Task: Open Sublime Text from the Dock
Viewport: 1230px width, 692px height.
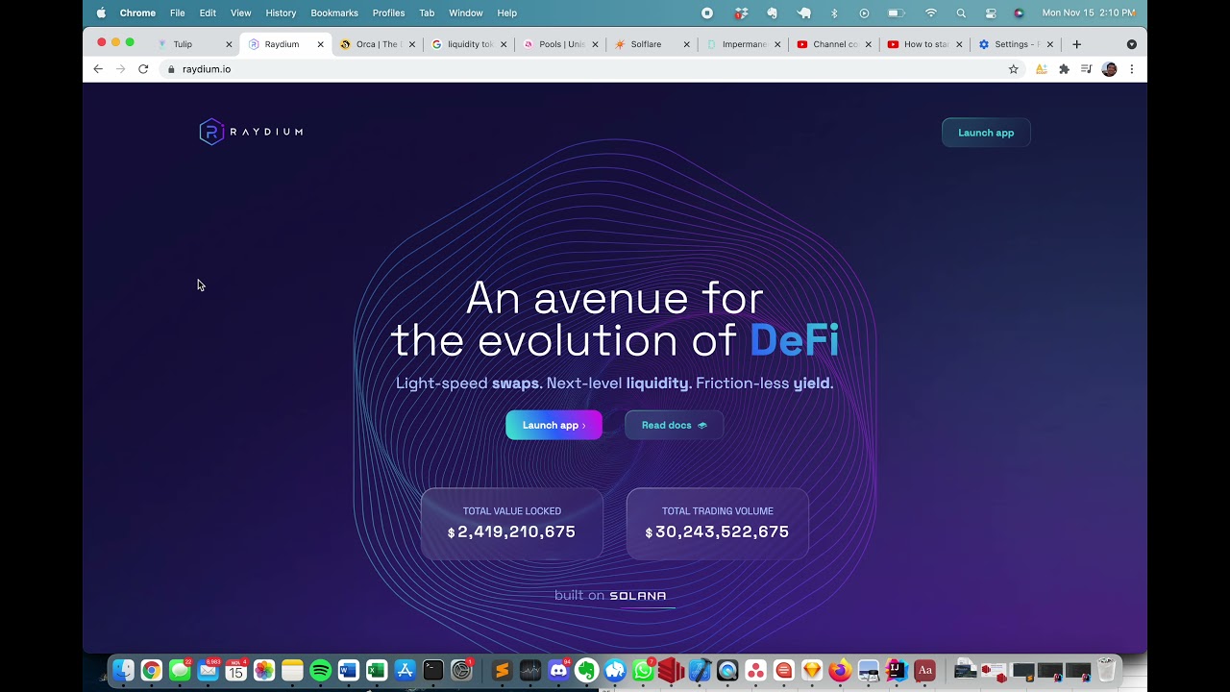Action: [502, 670]
